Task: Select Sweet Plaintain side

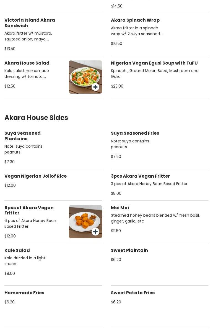Action: [x=160, y=264]
